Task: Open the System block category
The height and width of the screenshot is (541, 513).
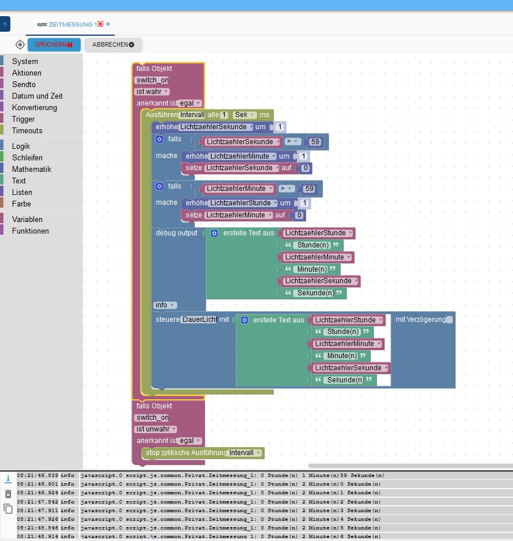Action: click(x=25, y=61)
